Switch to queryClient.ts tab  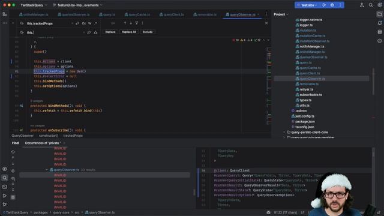172,14
